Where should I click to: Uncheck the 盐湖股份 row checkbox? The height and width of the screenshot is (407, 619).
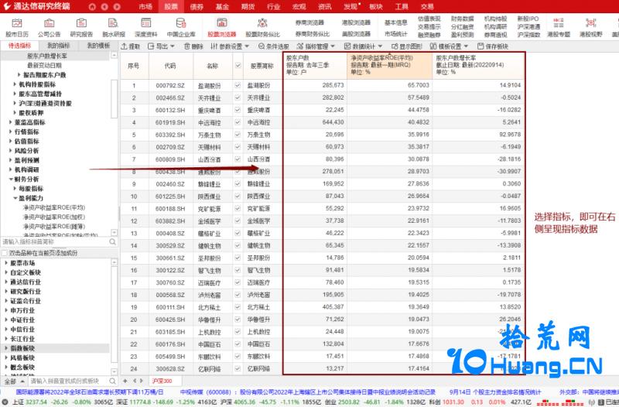[x=238, y=85]
